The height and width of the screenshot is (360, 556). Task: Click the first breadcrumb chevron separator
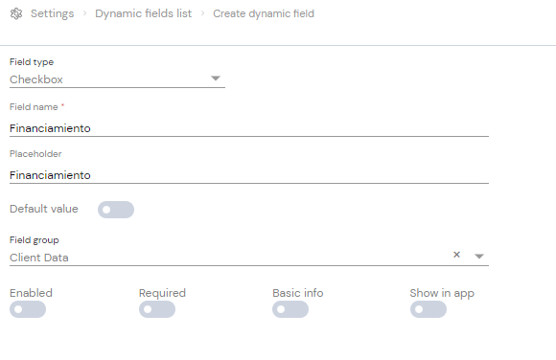[x=84, y=13]
